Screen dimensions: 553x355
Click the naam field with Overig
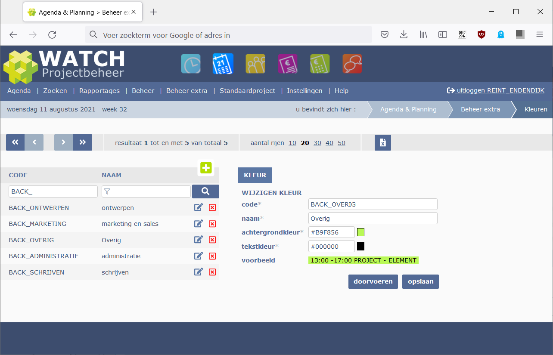tap(373, 219)
